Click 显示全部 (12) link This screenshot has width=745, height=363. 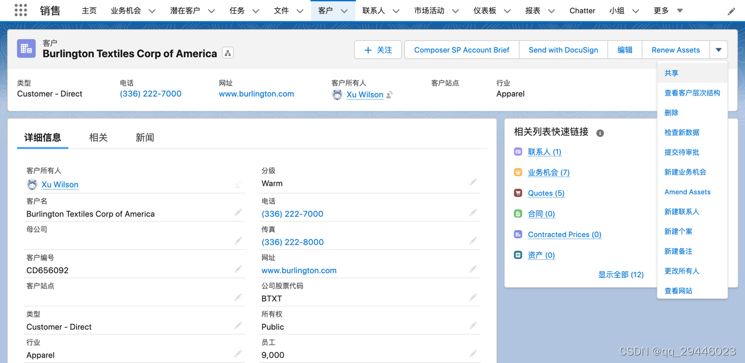(621, 274)
